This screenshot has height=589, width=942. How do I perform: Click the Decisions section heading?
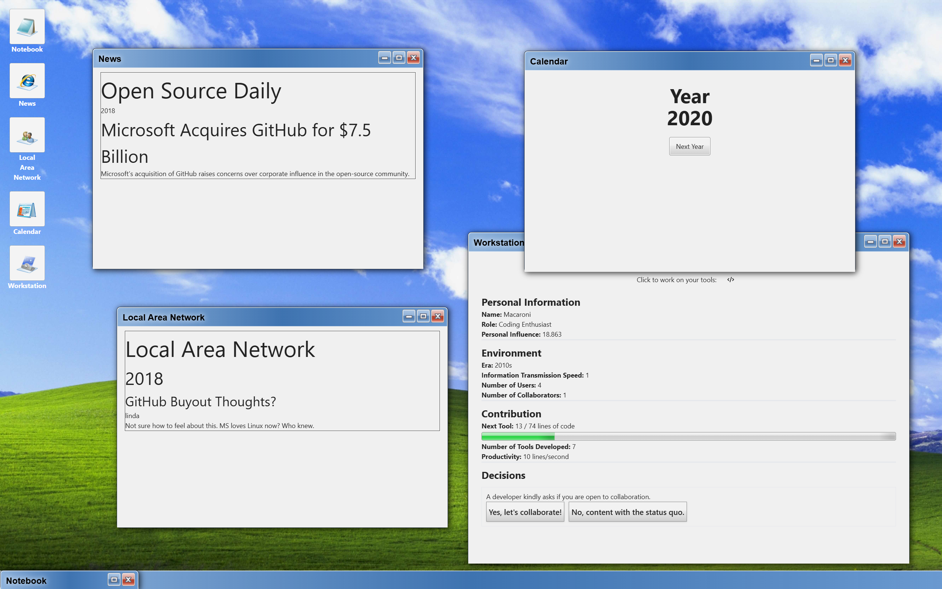coord(503,475)
